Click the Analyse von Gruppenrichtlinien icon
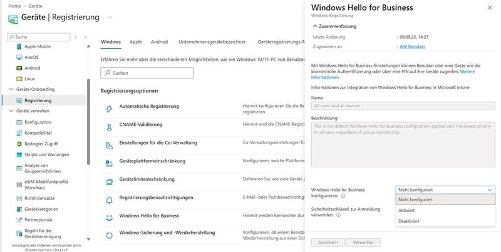Screen dimensions: 501x252 19,169
